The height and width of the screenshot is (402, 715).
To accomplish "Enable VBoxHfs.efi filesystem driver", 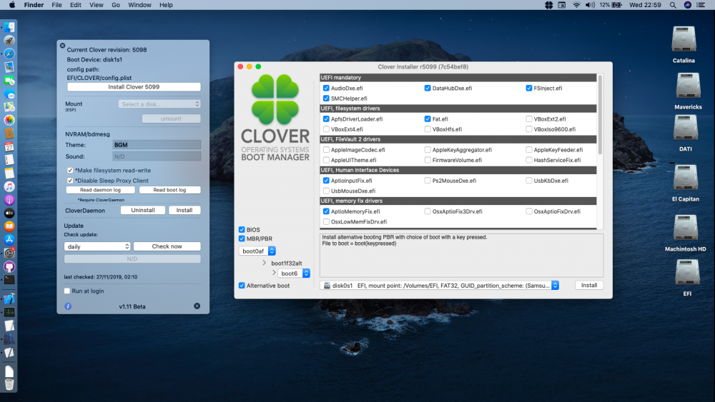I will [x=428, y=129].
